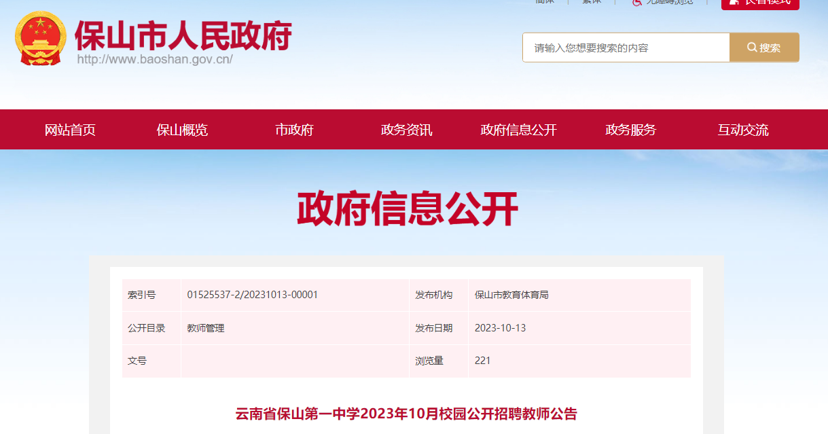Click the 公开目录 label cell
Viewport: 828px width, 434px height.
(151, 328)
